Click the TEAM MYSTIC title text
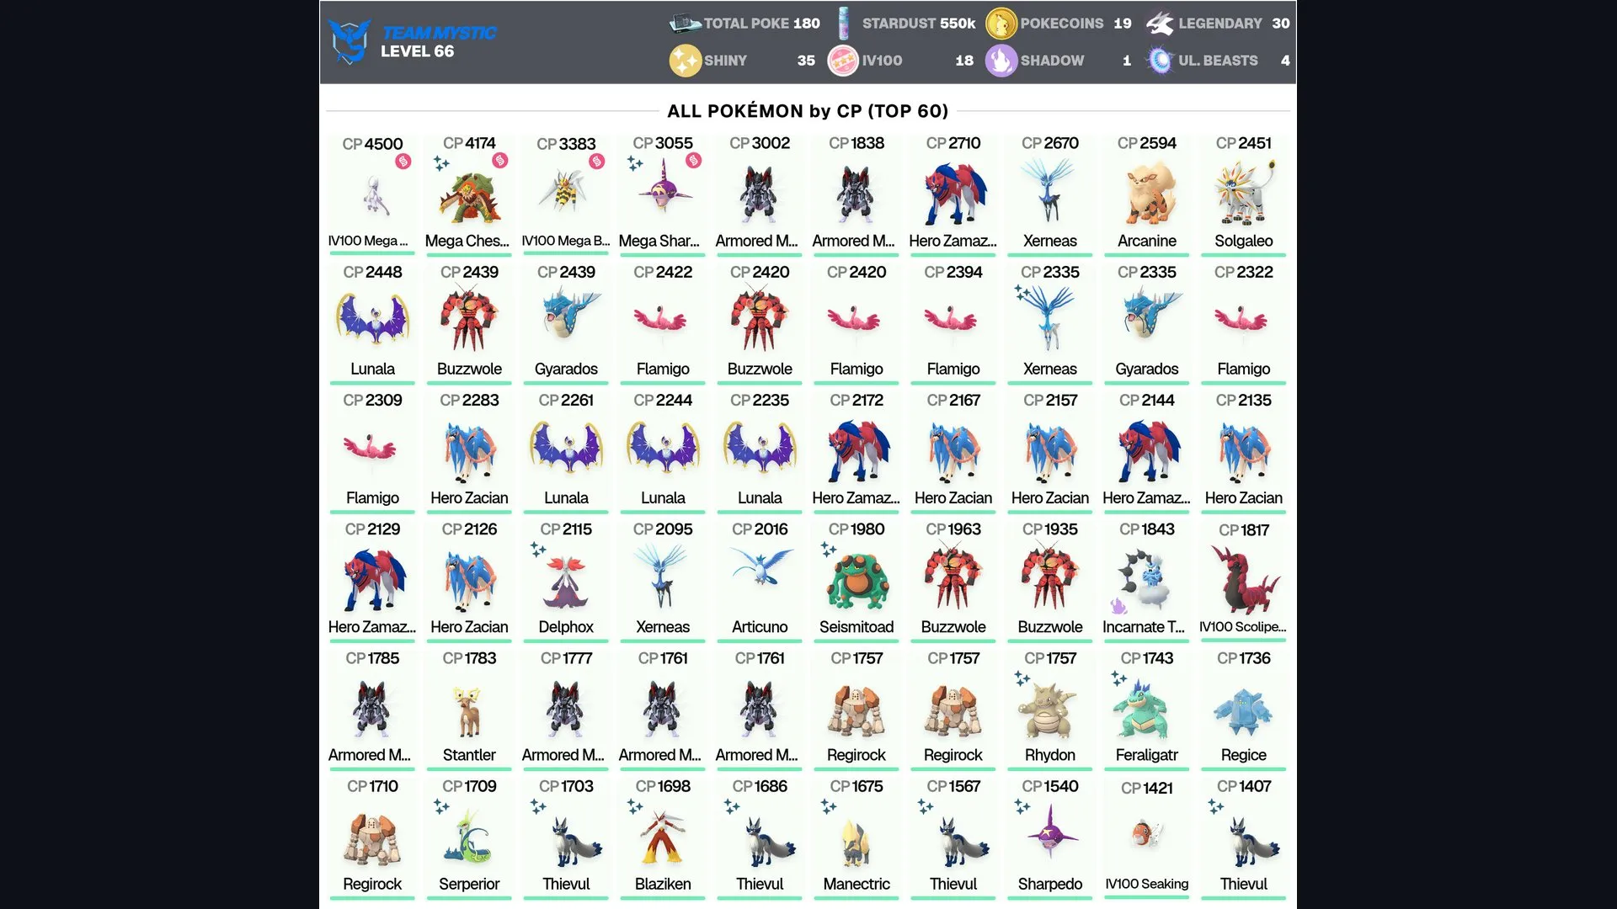Viewport: 1617px width, 909px height. [x=439, y=33]
